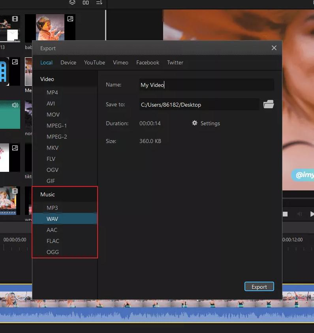Step back one frame in preview

(299, 214)
